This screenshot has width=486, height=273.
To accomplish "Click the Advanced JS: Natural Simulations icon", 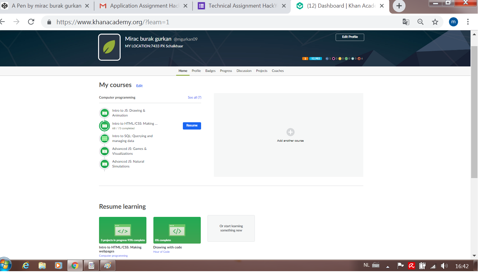I will [104, 164].
